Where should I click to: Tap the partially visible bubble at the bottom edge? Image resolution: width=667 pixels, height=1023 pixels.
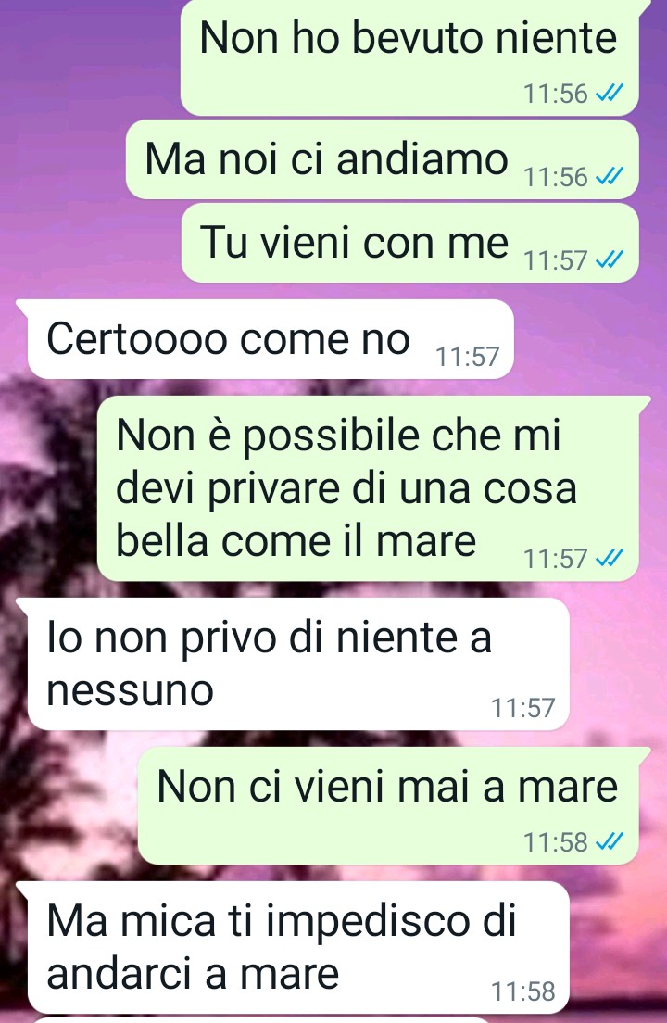click(x=261, y=1019)
